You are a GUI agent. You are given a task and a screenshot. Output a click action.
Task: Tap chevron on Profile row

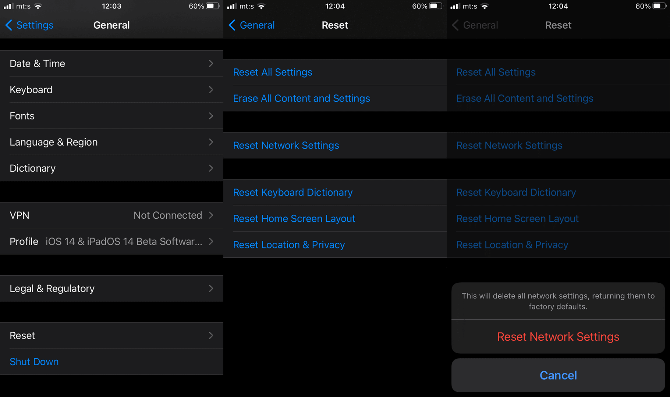click(211, 241)
